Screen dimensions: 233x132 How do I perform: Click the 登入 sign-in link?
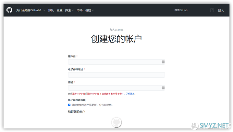pos(221,10)
